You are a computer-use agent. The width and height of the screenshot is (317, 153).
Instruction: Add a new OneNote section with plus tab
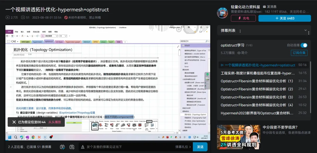point(125,42)
